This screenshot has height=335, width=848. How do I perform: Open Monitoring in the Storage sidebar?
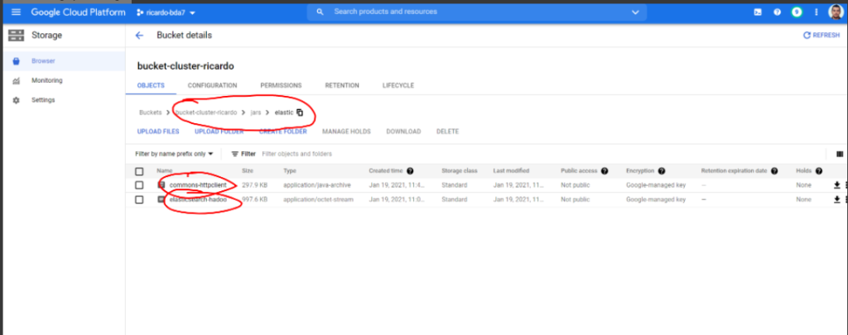(x=63, y=80)
